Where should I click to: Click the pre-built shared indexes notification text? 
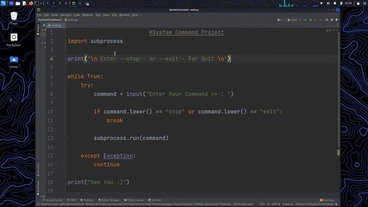tap(147, 205)
